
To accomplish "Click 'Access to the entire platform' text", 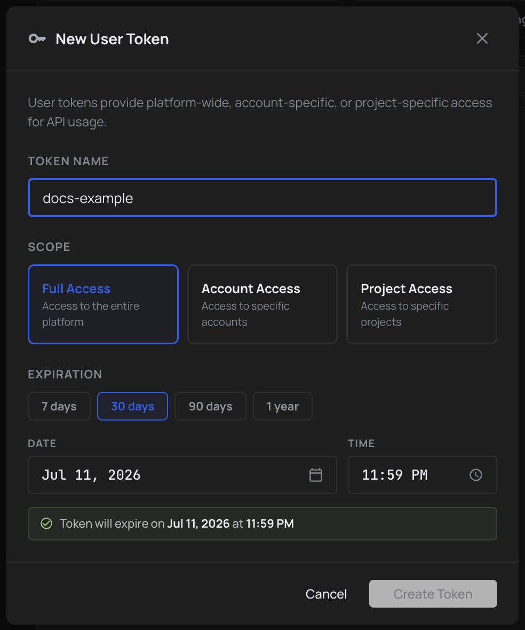I will point(91,314).
